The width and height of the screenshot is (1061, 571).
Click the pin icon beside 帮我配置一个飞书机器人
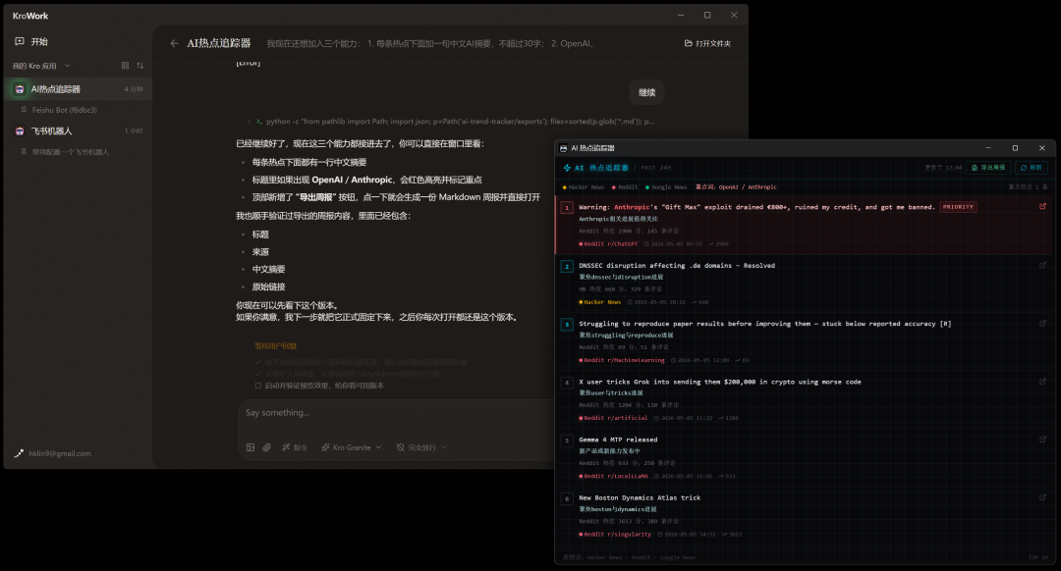(x=24, y=151)
